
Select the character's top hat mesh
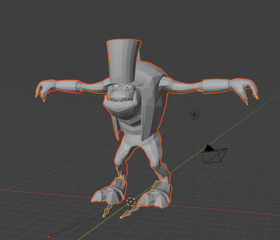[124, 62]
